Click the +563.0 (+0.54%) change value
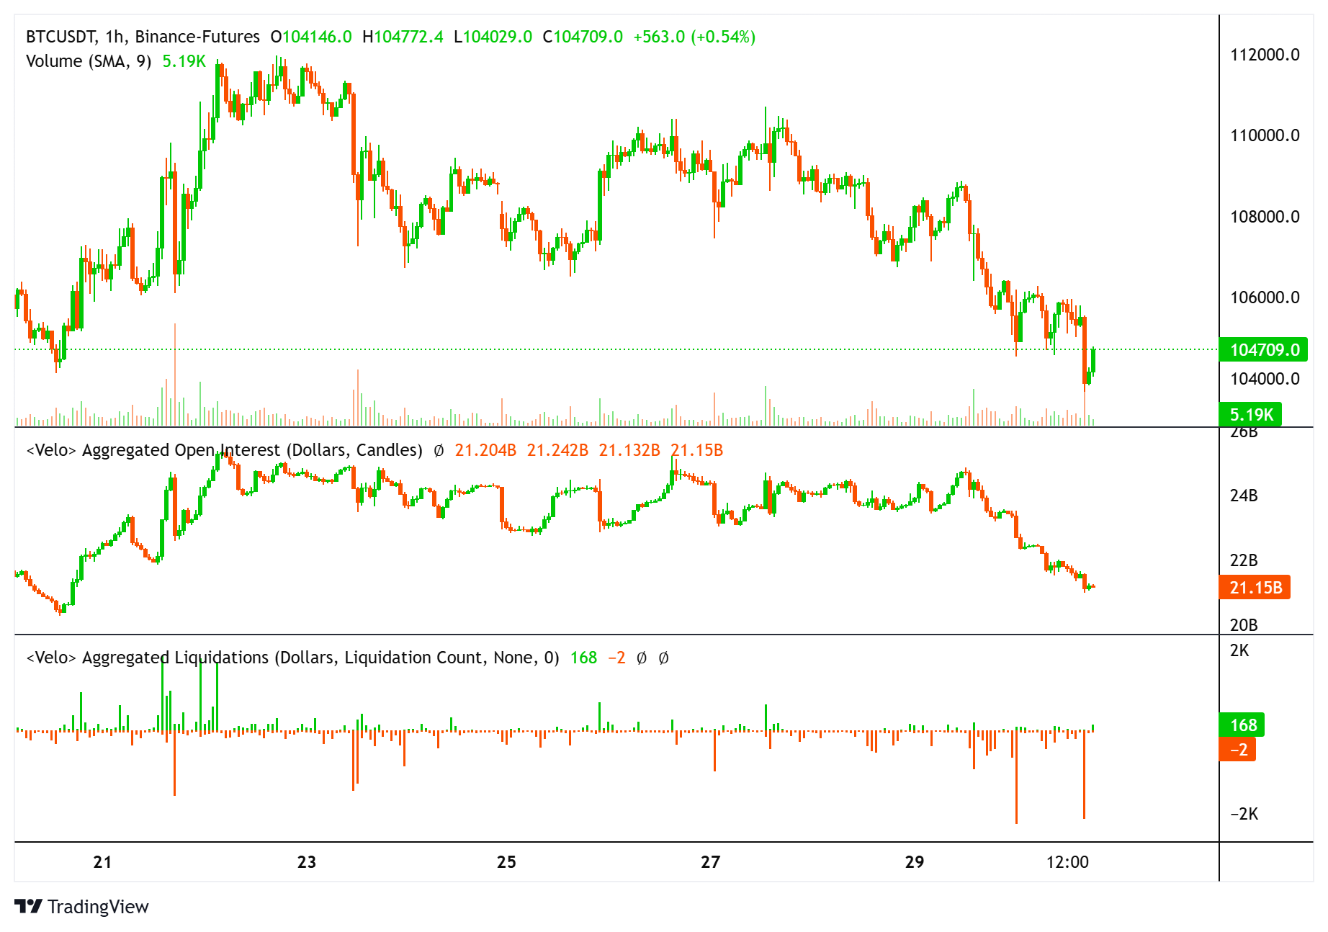This screenshot has height=932, width=1328. coord(694,37)
